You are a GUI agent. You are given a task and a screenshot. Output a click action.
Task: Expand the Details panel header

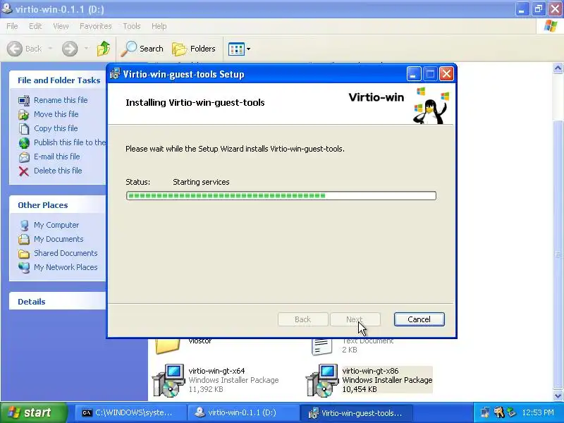point(58,302)
